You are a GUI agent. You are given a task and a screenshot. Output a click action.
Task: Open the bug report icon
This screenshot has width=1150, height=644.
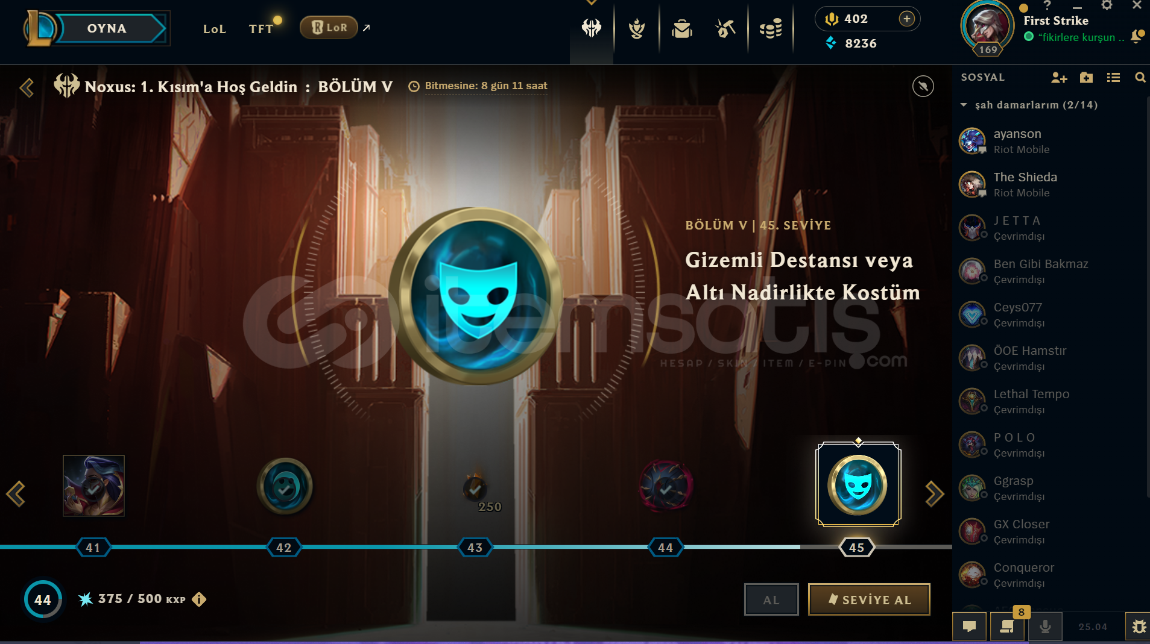coord(1139,627)
